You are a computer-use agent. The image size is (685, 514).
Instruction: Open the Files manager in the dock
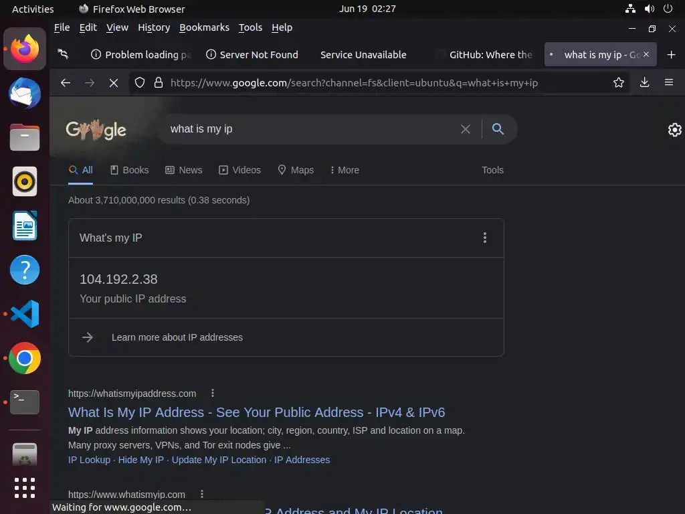25,137
